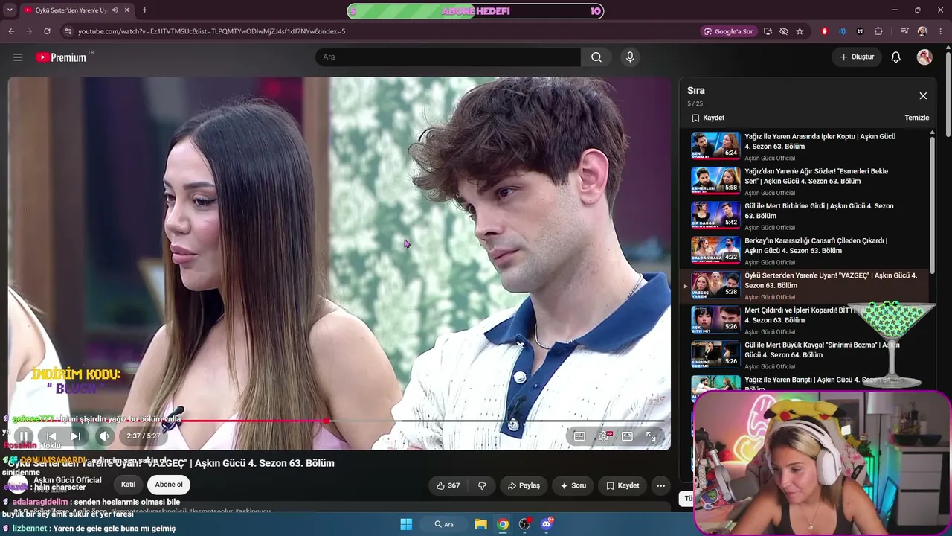
Task: Bookmark this page with the star icon
Action: click(800, 31)
